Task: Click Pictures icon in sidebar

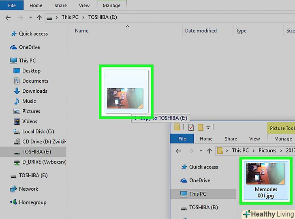Action: (x=17, y=111)
